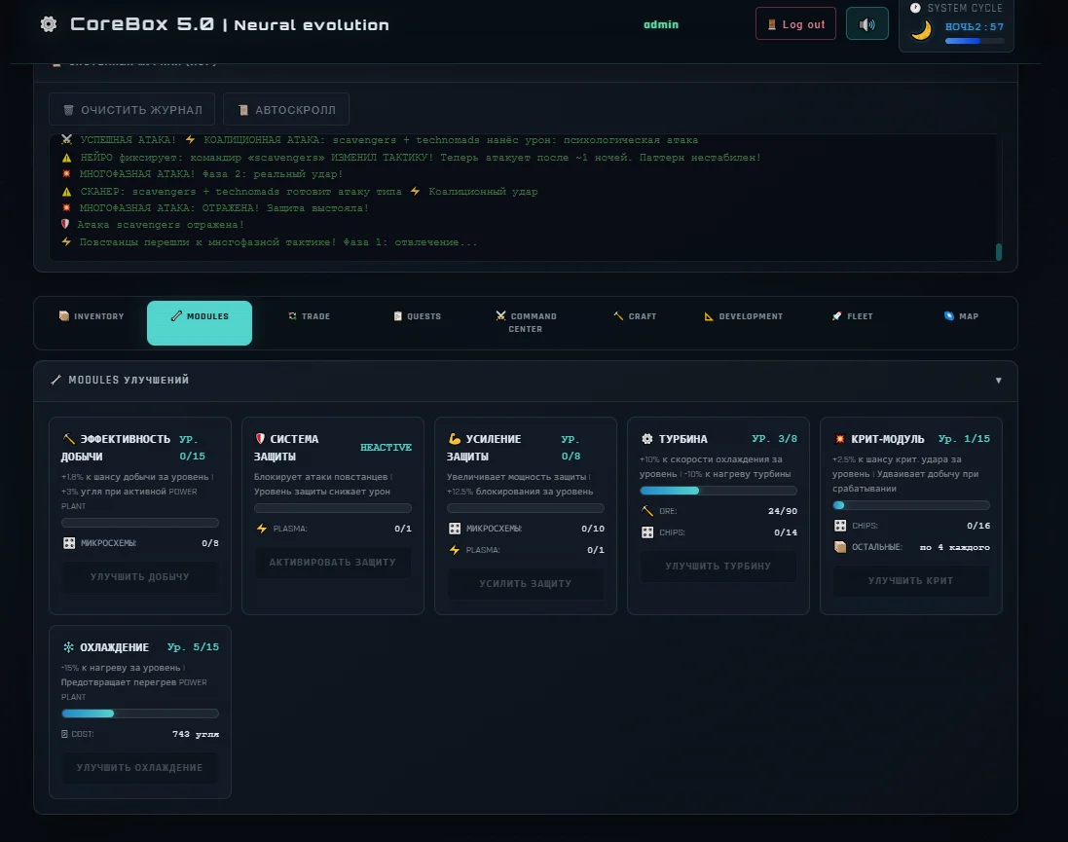Click the 24/90 ore value
The height and width of the screenshot is (842, 1068).
tap(783, 511)
